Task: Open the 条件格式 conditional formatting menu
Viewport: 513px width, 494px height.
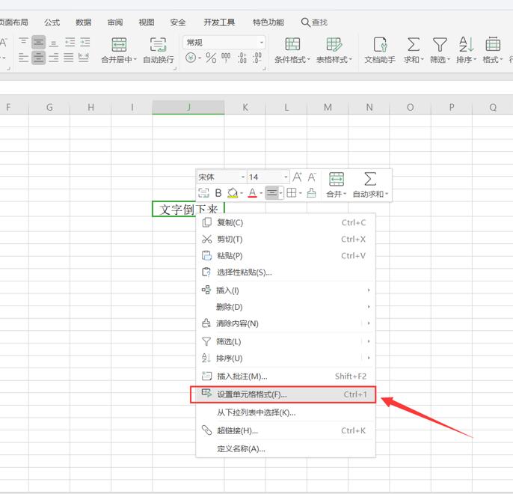Action: (292, 49)
